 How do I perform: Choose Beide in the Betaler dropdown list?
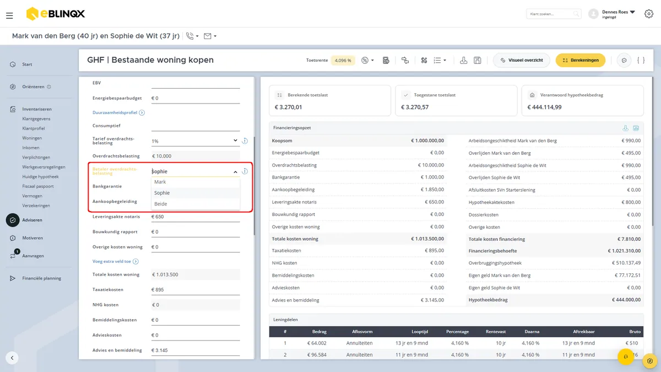[196, 204]
